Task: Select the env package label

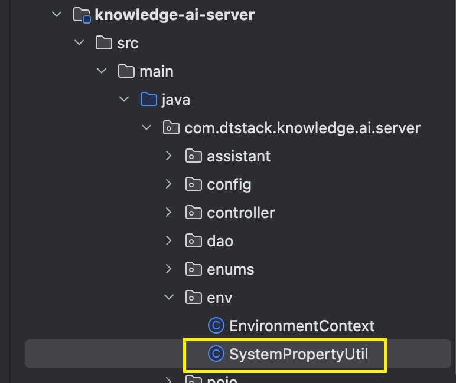Action: pos(220,298)
